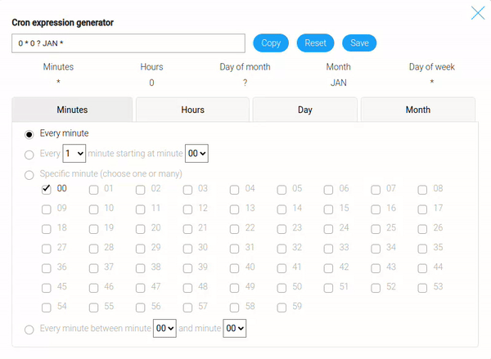
Task: Select the Minutes tab
Action: click(x=72, y=110)
